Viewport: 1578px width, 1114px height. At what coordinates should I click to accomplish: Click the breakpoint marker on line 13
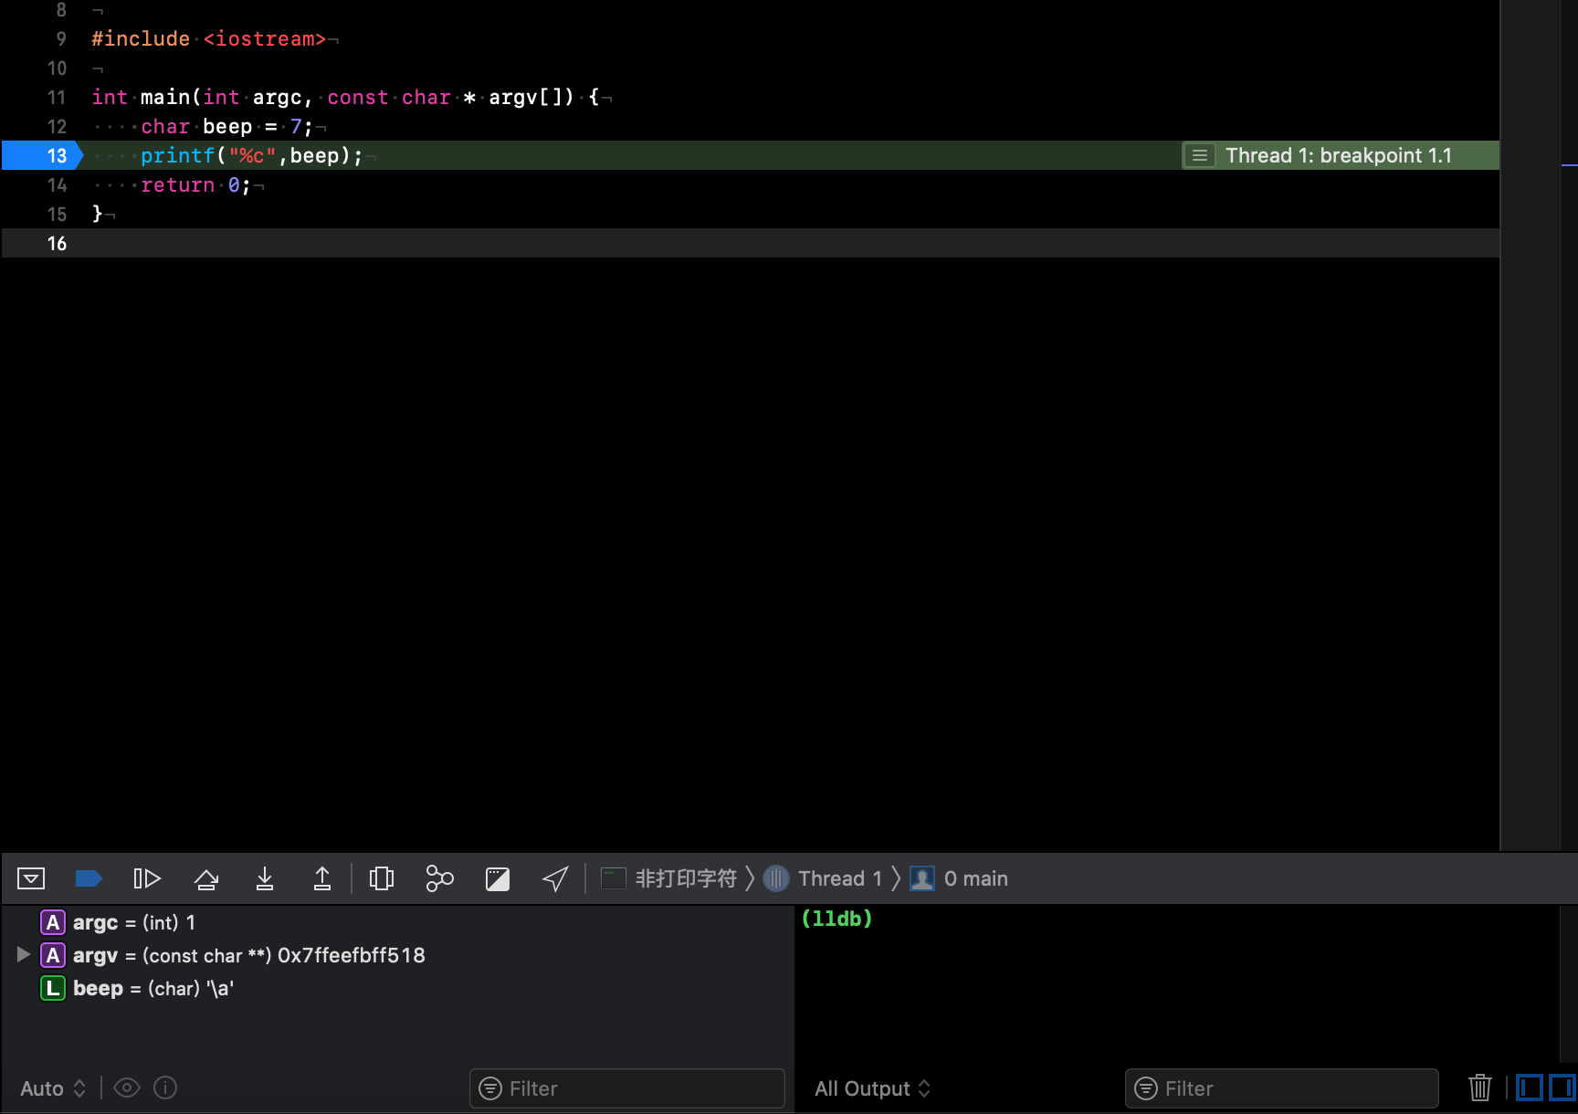[x=42, y=155]
